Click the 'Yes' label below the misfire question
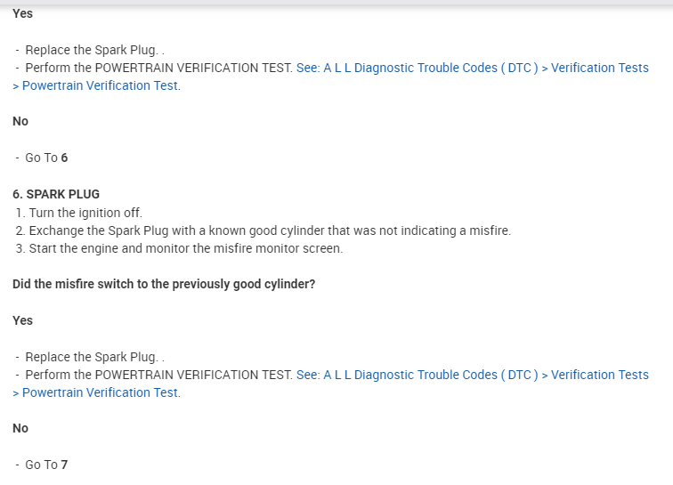 [23, 320]
